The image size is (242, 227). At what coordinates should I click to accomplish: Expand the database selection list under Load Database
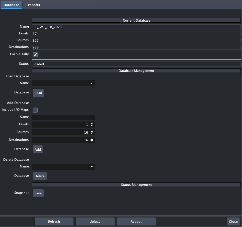92,83
